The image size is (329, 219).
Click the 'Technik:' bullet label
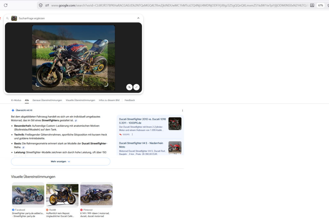19,135
